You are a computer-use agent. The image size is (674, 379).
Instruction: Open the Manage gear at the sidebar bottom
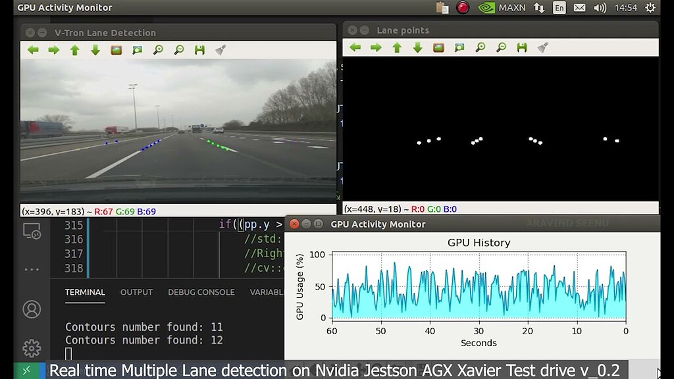pyautogui.click(x=32, y=349)
